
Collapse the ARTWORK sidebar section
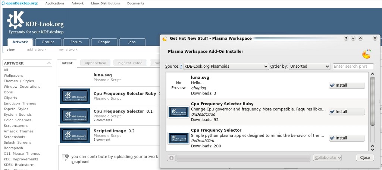[x=50, y=64]
